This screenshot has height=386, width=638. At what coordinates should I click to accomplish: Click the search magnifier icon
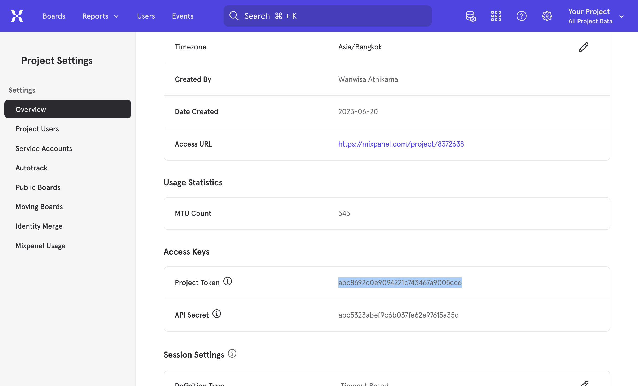[x=234, y=16]
